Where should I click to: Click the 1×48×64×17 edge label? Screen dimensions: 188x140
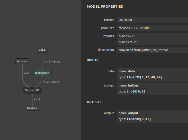[52, 82]
